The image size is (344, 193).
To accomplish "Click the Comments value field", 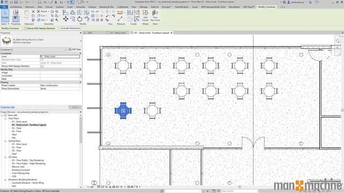I will click(60, 76).
